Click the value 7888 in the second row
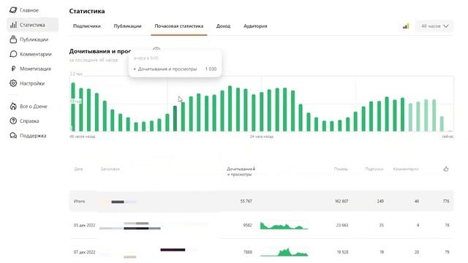This screenshot has width=468, height=263. 248,252
